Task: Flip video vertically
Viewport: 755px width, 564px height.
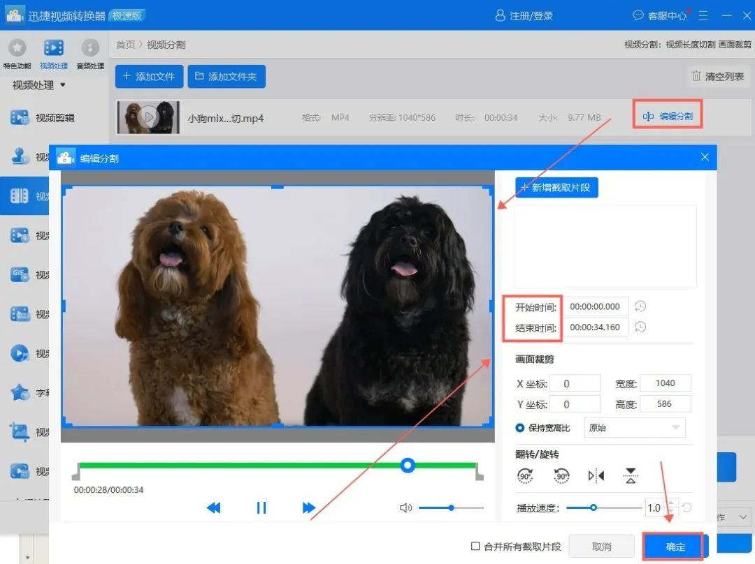Action: (631, 476)
